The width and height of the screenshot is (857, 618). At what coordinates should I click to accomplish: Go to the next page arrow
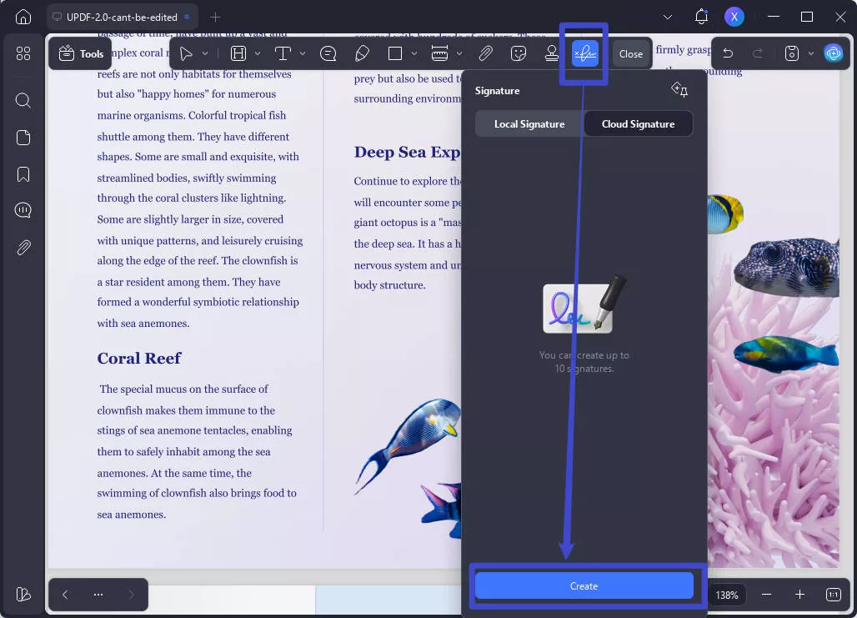[131, 594]
